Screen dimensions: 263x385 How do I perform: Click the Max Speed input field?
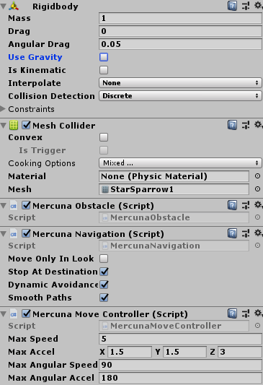180,339
